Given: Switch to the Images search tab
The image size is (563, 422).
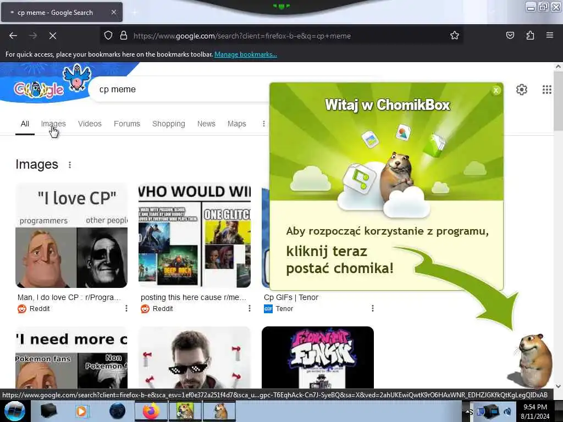Looking at the screenshot, I should tap(53, 124).
